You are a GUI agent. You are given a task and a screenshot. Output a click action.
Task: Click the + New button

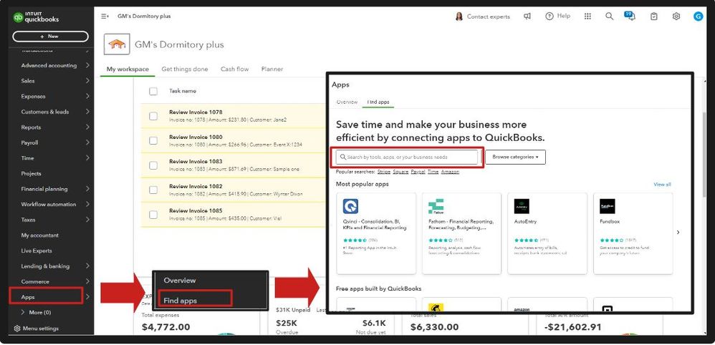click(50, 37)
